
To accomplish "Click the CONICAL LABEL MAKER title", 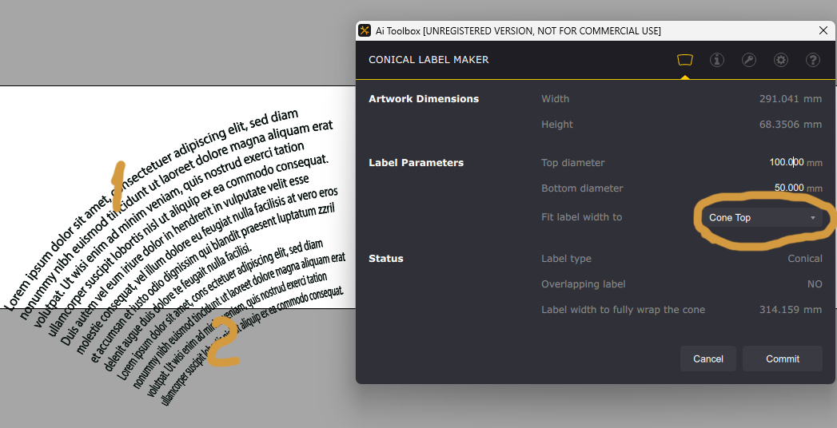I will (x=428, y=60).
